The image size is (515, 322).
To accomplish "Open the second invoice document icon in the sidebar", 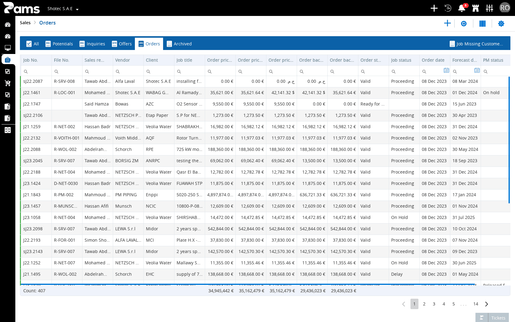I will (x=8, y=118).
